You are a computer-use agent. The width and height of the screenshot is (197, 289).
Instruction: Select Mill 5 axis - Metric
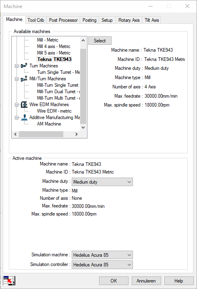coord(54,53)
